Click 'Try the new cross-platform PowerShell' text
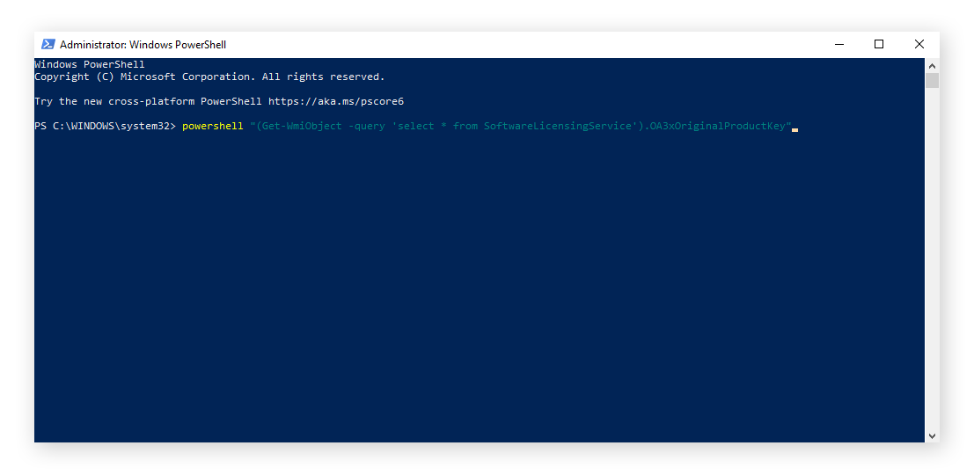 [148, 102]
